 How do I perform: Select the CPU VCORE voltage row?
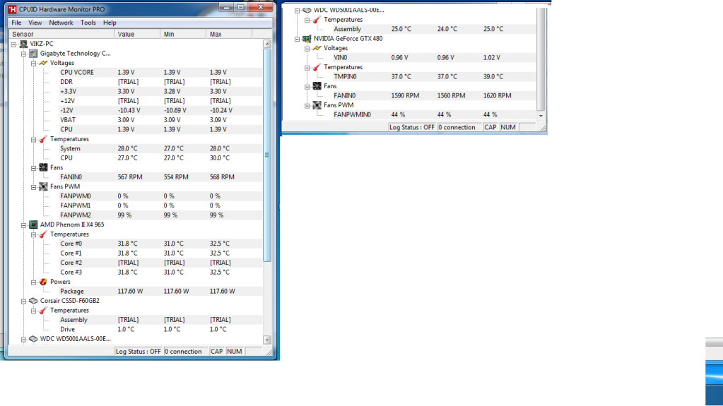(x=76, y=73)
